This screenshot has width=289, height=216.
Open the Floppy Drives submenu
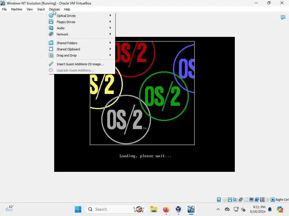[81, 22]
